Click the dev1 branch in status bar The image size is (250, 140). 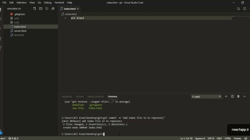3,138
